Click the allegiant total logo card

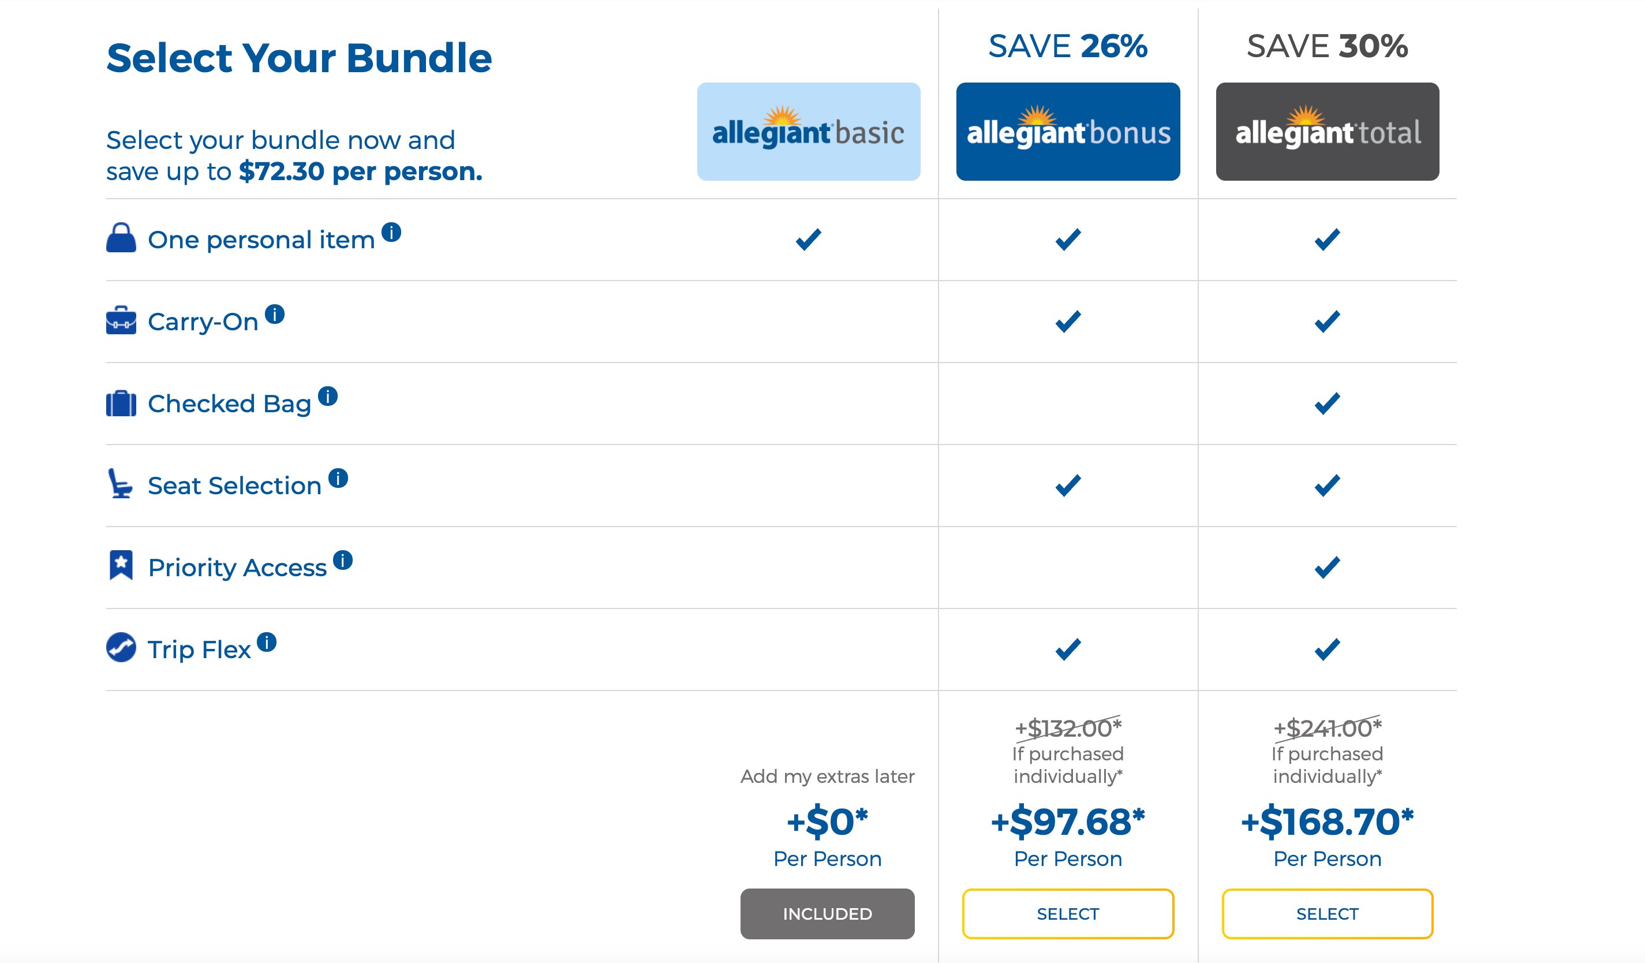tap(1327, 132)
